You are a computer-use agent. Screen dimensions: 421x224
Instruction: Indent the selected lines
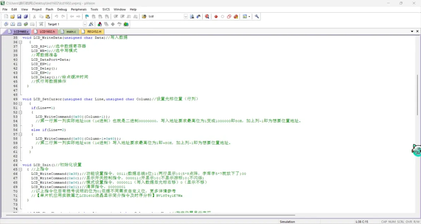coord(116,16)
